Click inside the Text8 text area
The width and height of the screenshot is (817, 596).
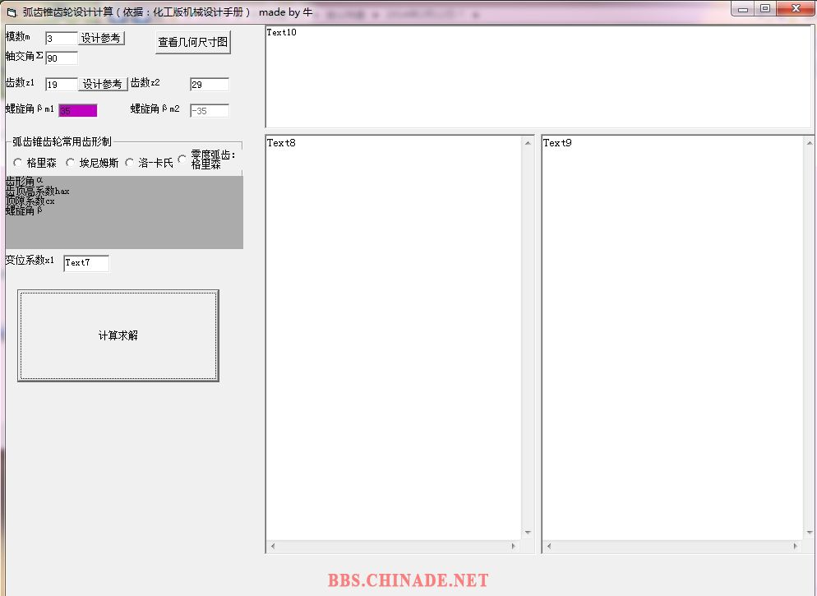[394, 338]
